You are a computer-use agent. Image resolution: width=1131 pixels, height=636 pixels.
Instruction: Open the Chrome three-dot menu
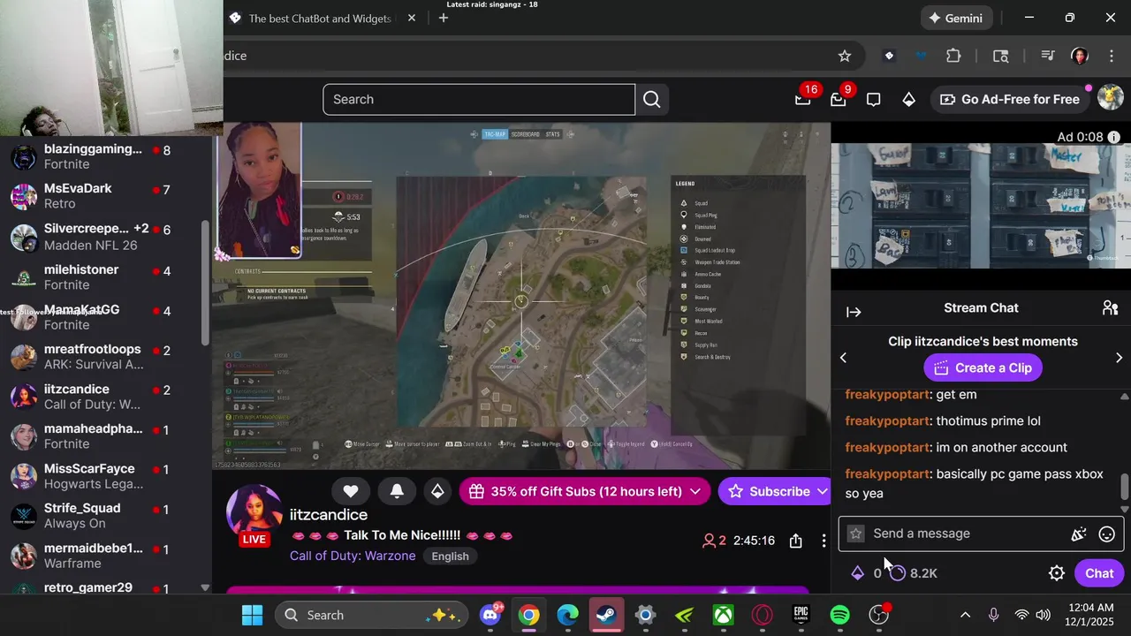tap(1112, 56)
